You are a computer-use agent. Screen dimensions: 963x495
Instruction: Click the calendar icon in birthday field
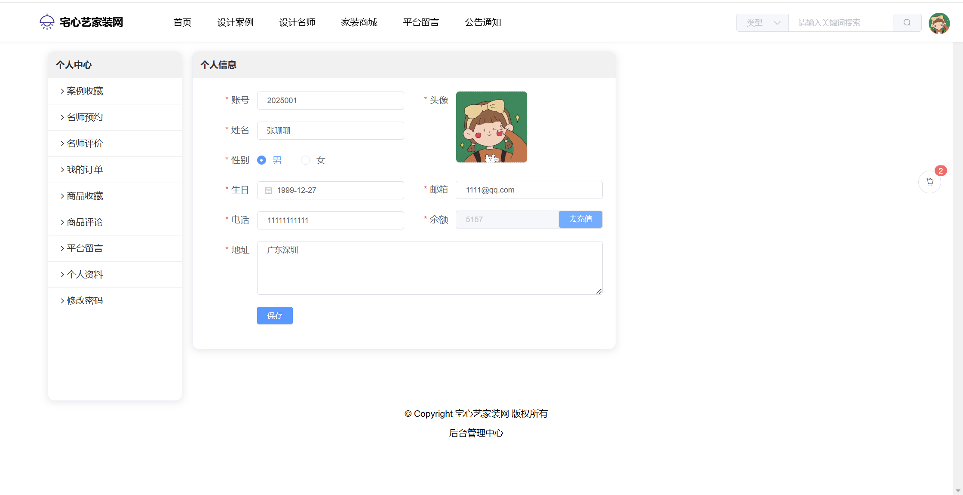(268, 190)
